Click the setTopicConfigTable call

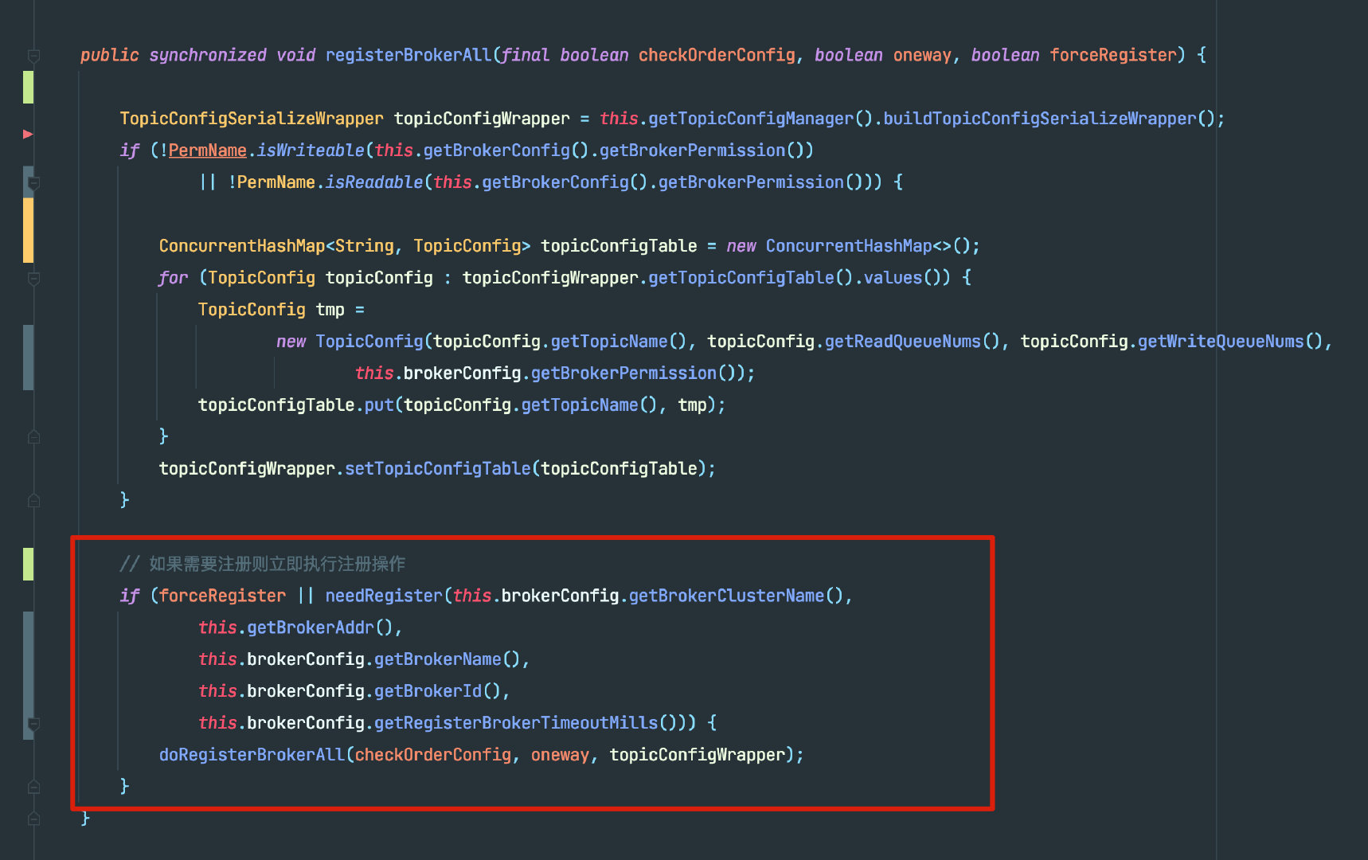(x=438, y=469)
